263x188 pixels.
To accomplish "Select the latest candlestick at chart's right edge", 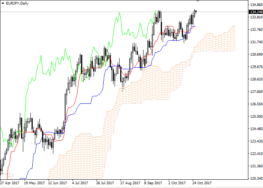I will click(x=196, y=11).
